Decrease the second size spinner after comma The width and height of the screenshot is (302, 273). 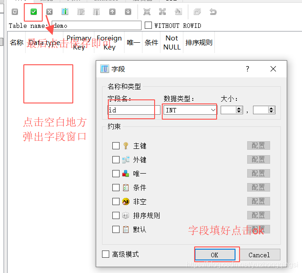[271, 112]
